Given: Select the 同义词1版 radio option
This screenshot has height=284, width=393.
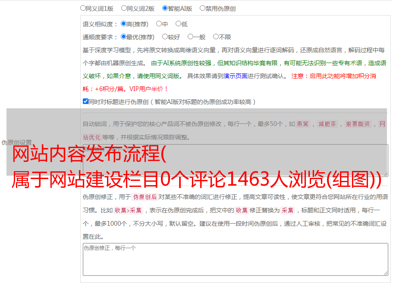Looking at the screenshot, I should click(83, 8).
